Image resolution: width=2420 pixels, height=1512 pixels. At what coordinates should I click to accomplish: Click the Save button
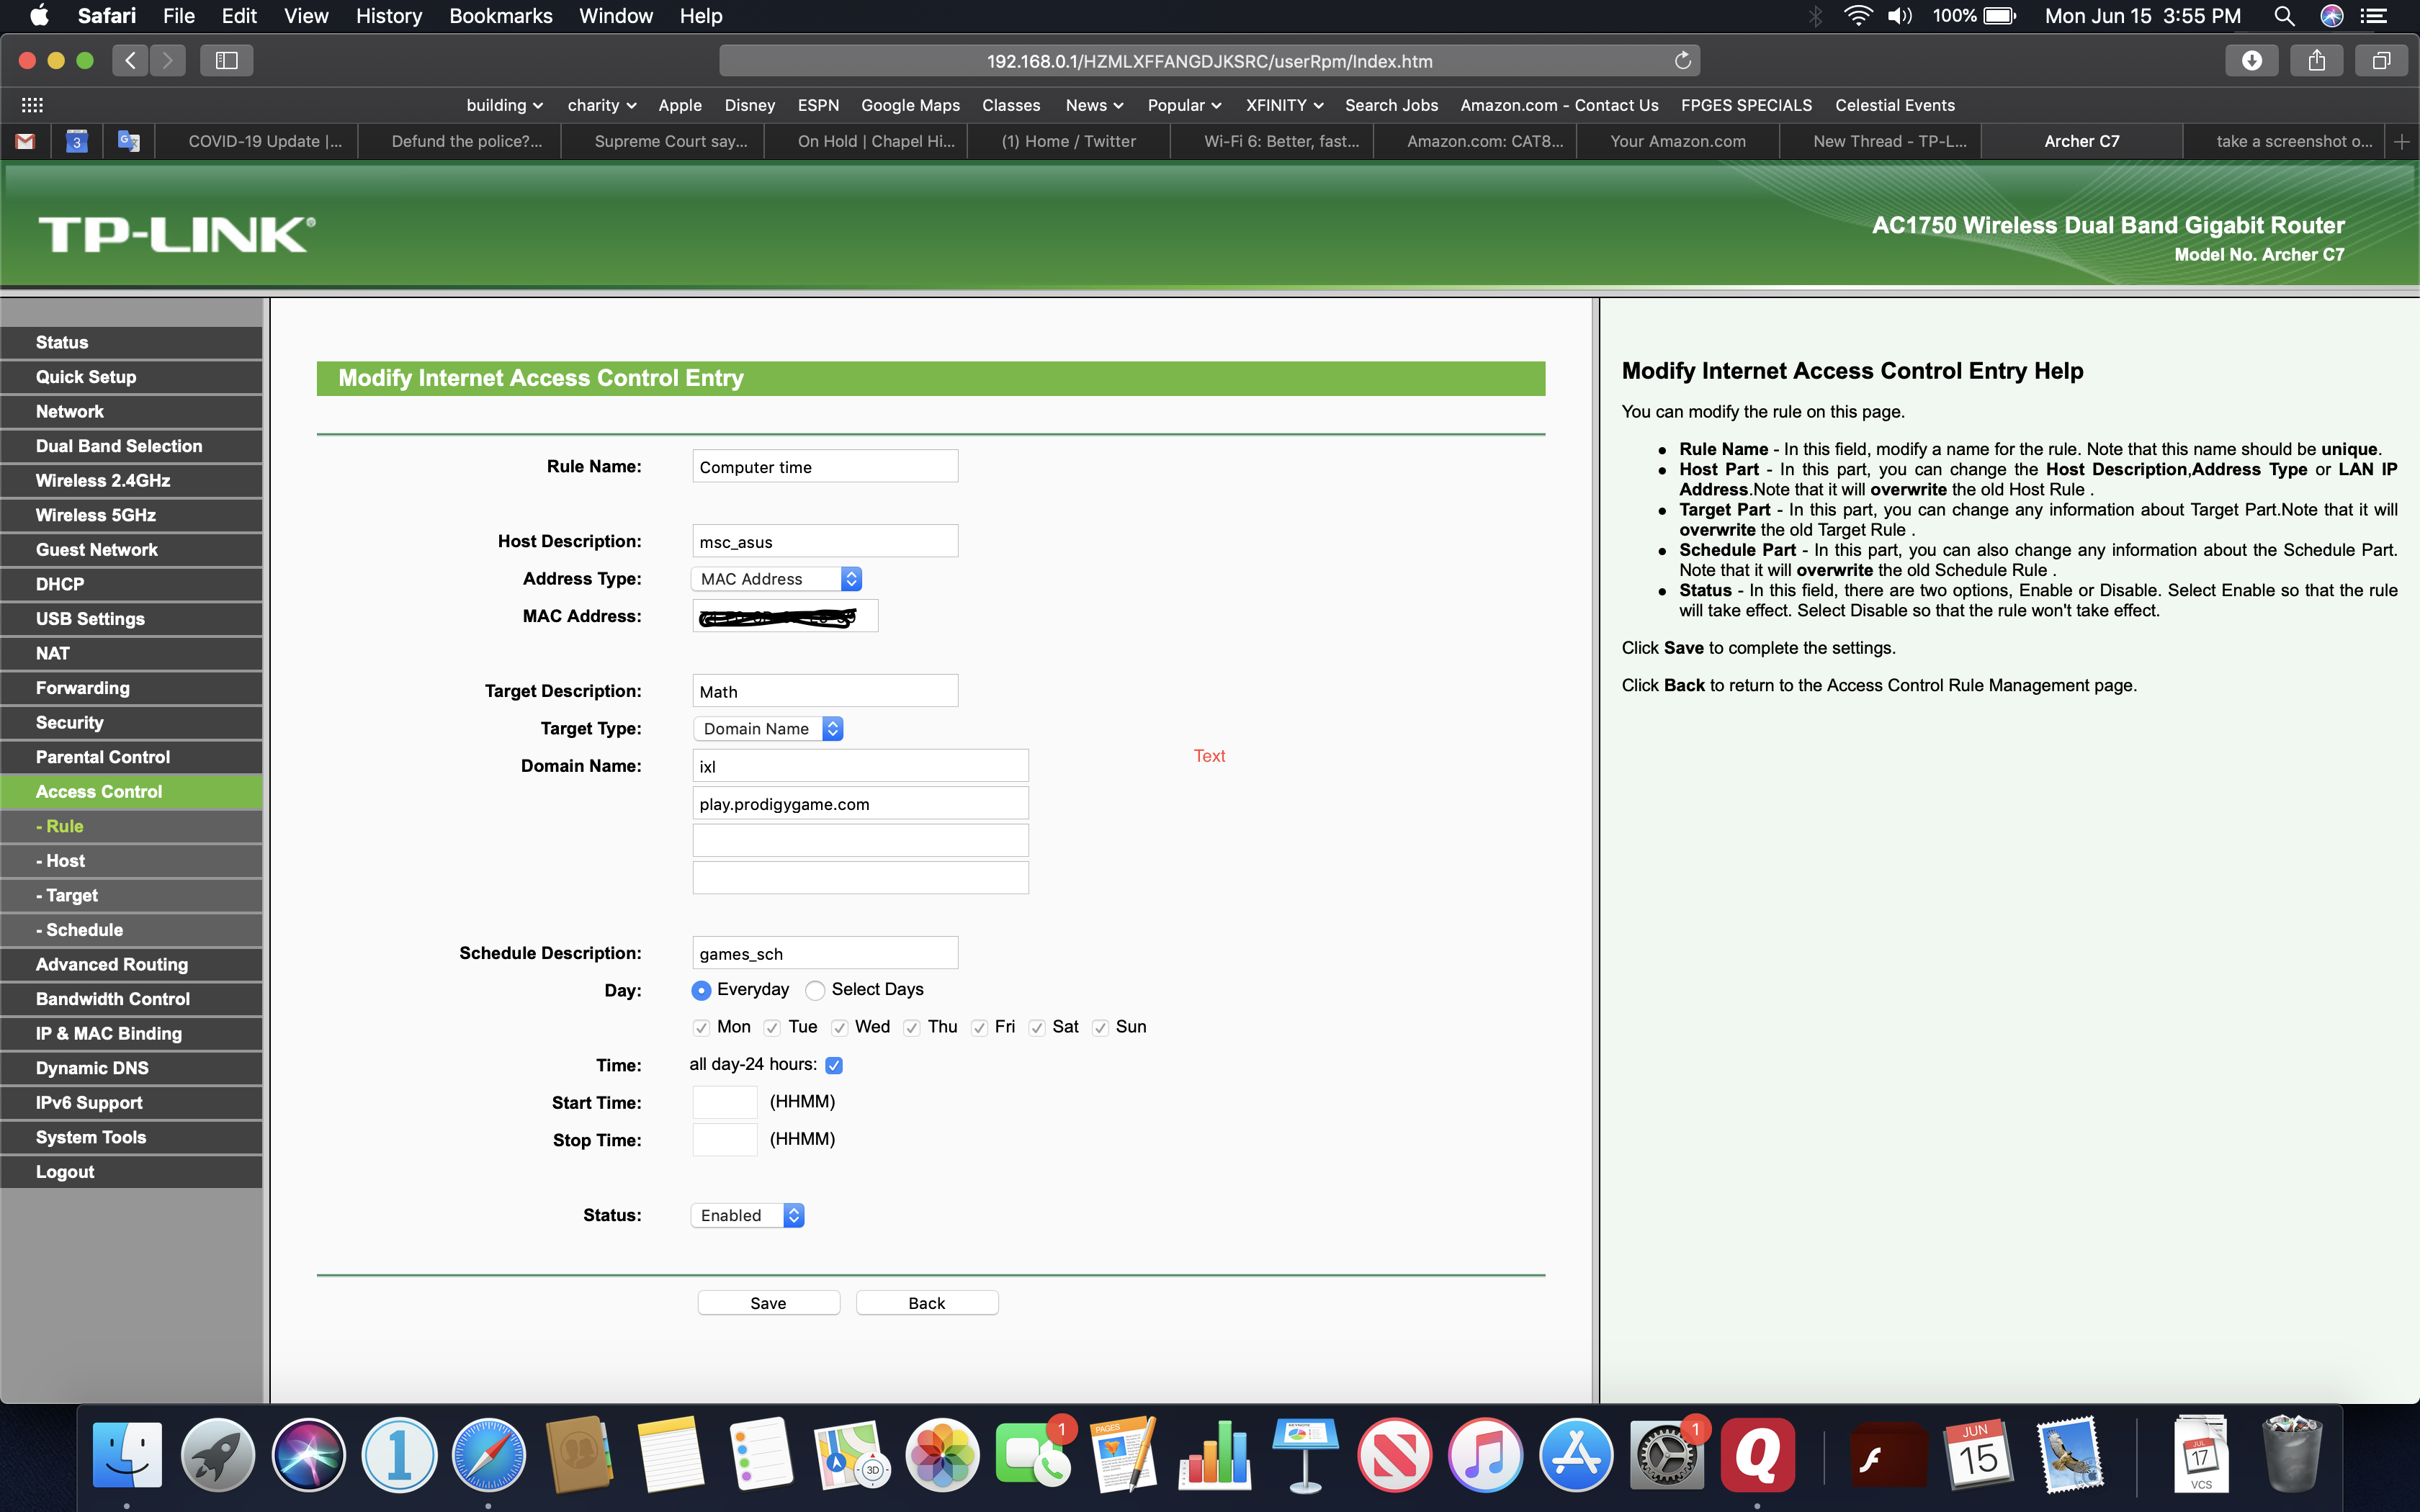tap(768, 1303)
